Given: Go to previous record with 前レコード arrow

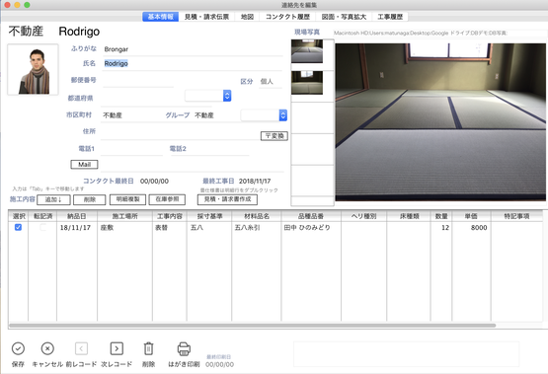Looking at the screenshot, I should (81, 348).
